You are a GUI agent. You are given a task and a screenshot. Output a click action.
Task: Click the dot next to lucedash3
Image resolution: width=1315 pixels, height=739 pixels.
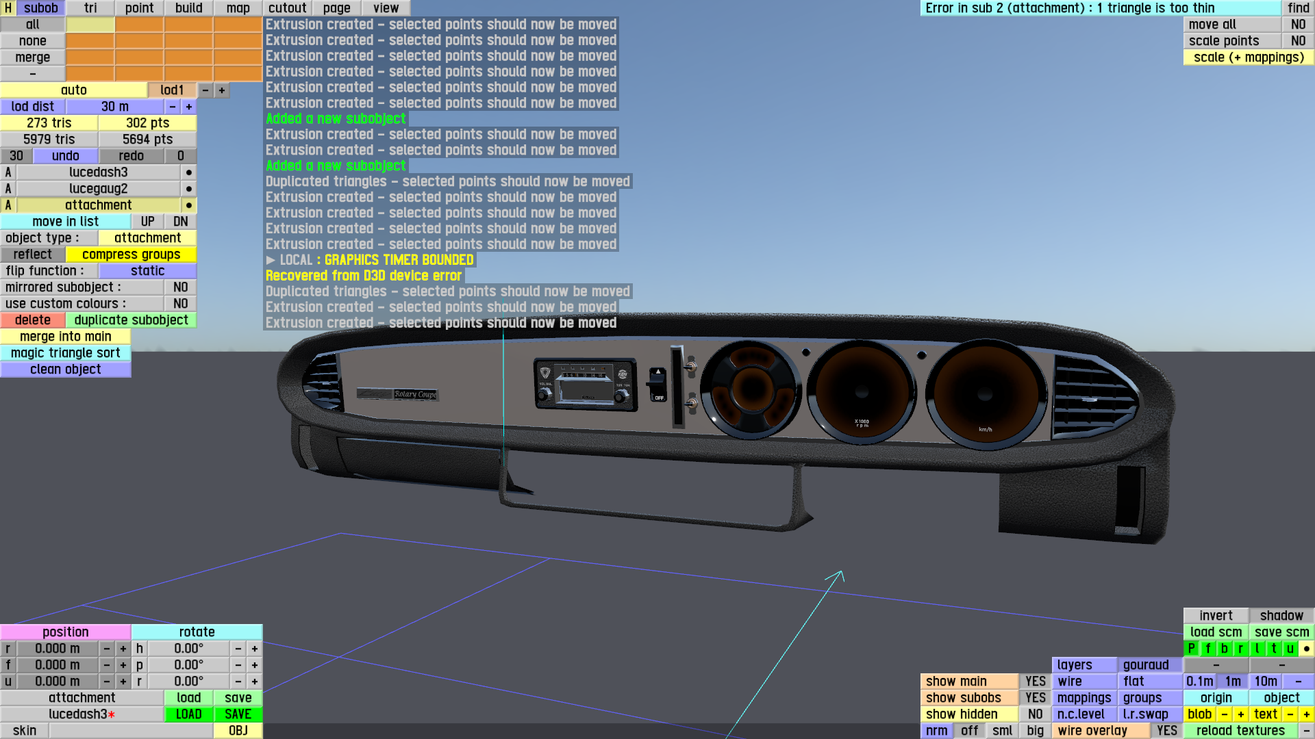point(188,172)
